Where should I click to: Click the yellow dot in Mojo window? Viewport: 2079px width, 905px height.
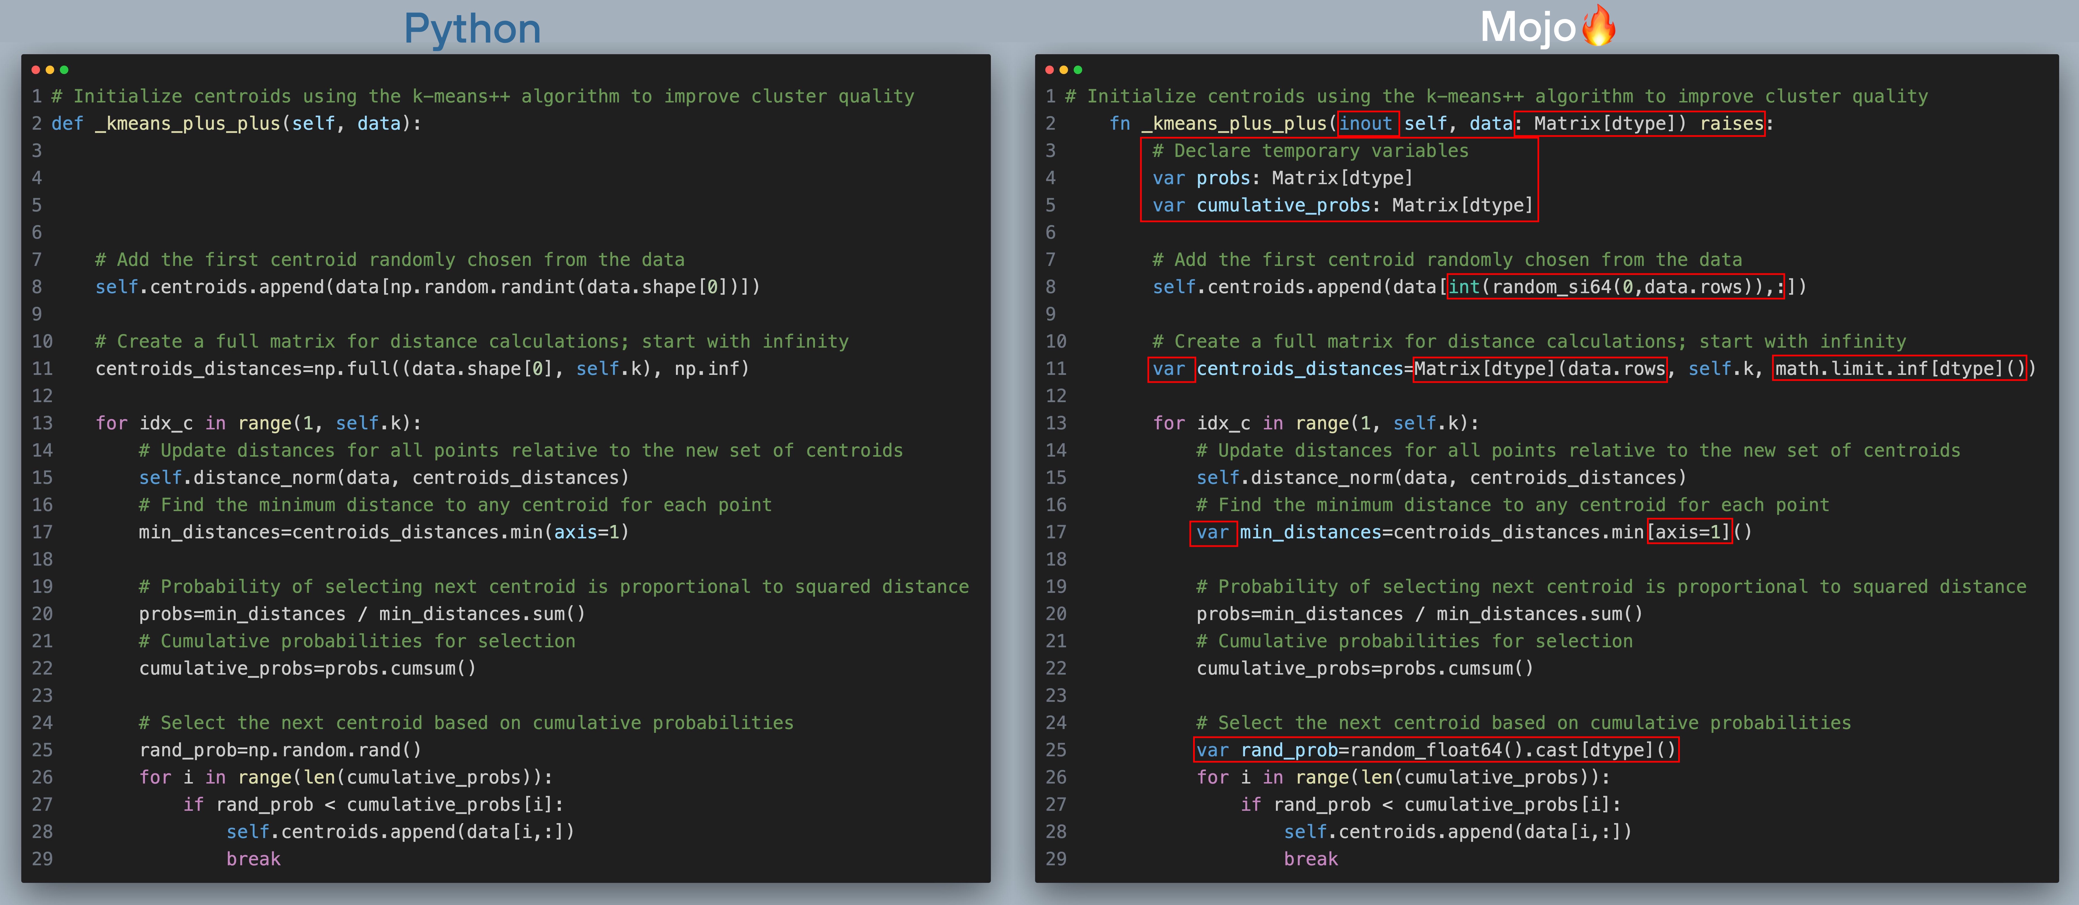pos(1064,70)
